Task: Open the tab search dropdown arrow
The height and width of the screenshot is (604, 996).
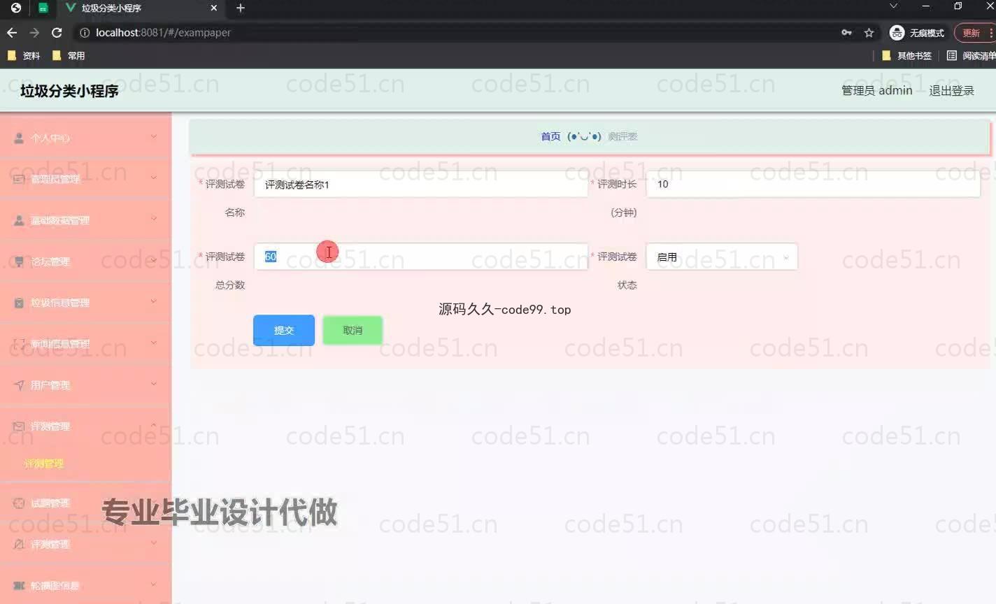Action: tap(893, 6)
